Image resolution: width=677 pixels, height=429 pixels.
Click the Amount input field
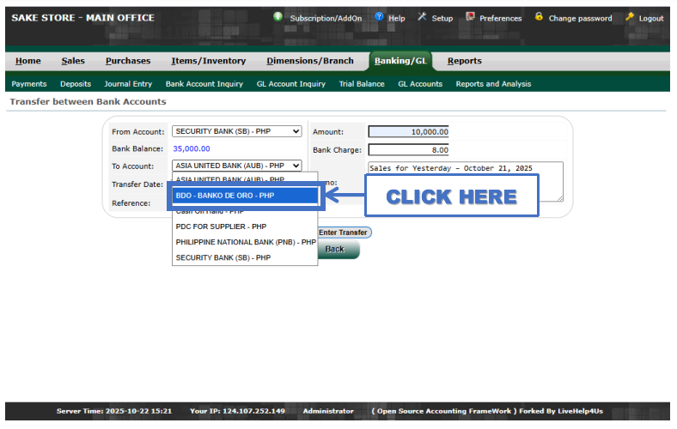(x=408, y=131)
